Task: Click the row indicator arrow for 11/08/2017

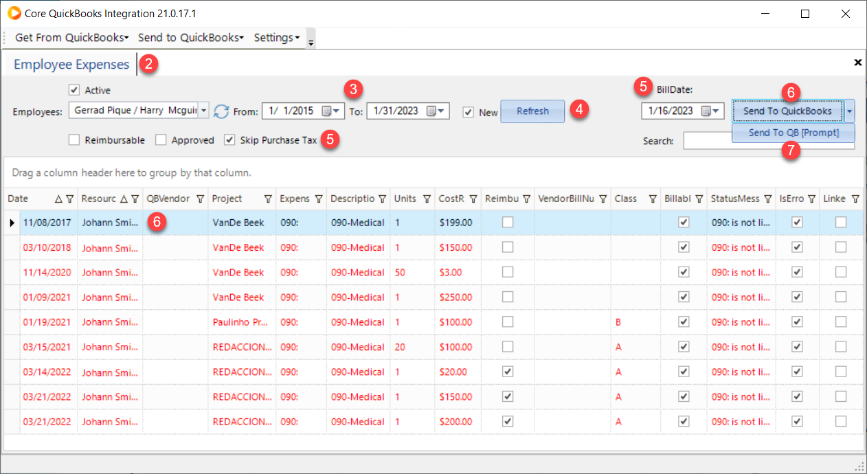Action: point(11,223)
